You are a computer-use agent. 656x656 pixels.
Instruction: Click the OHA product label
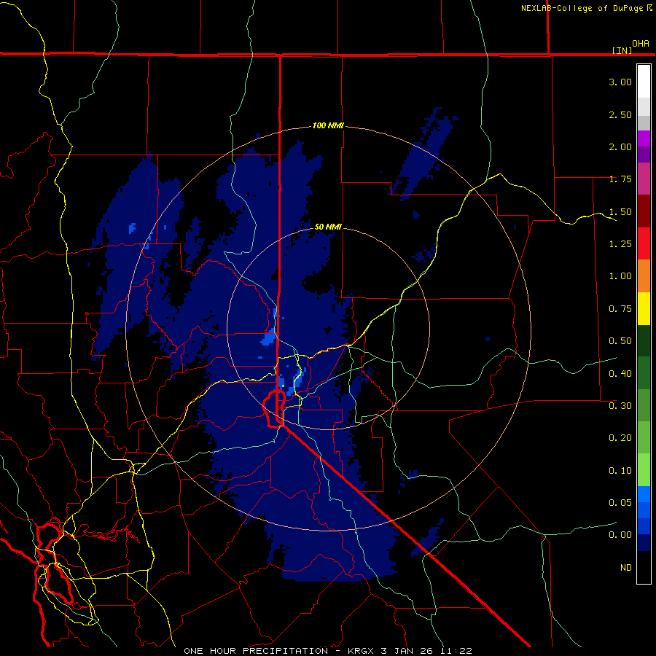click(x=641, y=44)
